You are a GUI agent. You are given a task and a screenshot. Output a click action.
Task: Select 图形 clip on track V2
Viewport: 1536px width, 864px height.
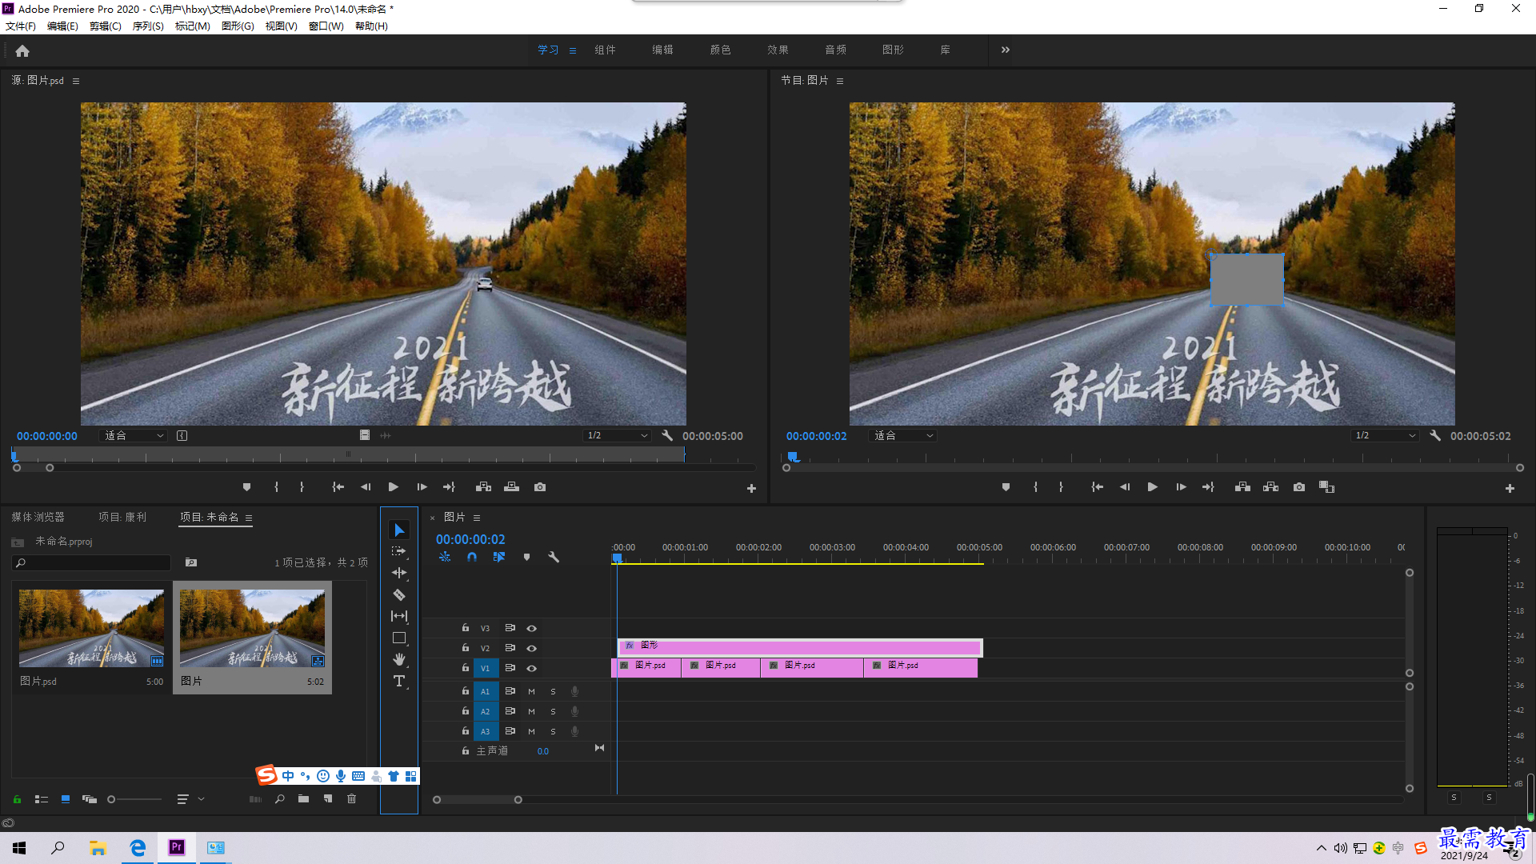point(800,646)
